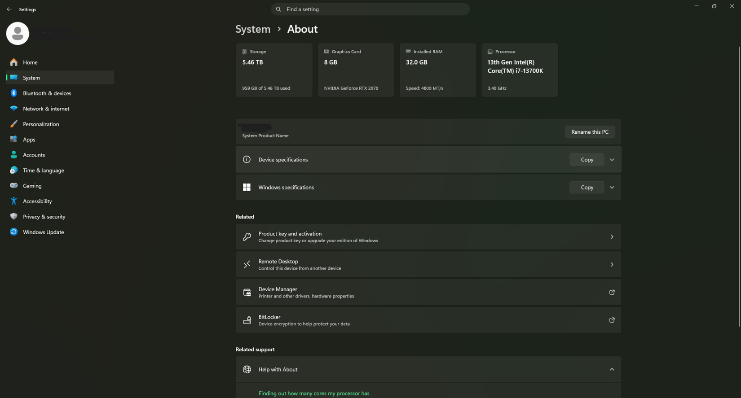Open the Installed RAM info card
Image resolution: width=741 pixels, height=398 pixels.
[438, 70]
